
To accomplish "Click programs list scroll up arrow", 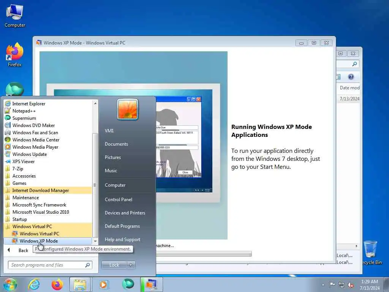I will [x=95, y=103].
